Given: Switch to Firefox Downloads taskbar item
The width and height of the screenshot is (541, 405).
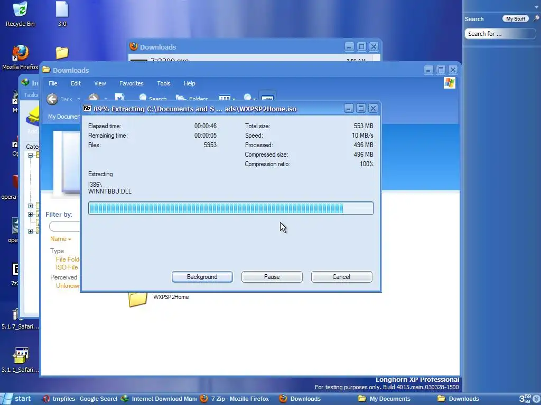Looking at the screenshot, I should pyautogui.click(x=300, y=399).
